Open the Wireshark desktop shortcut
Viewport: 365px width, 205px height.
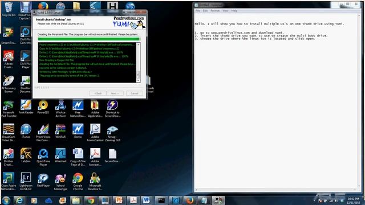point(60,155)
